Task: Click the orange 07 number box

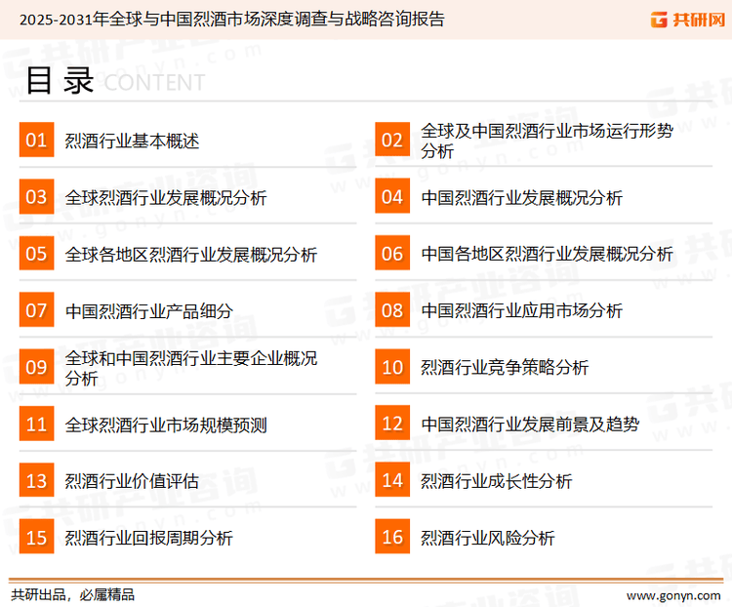Action: tap(36, 310)
